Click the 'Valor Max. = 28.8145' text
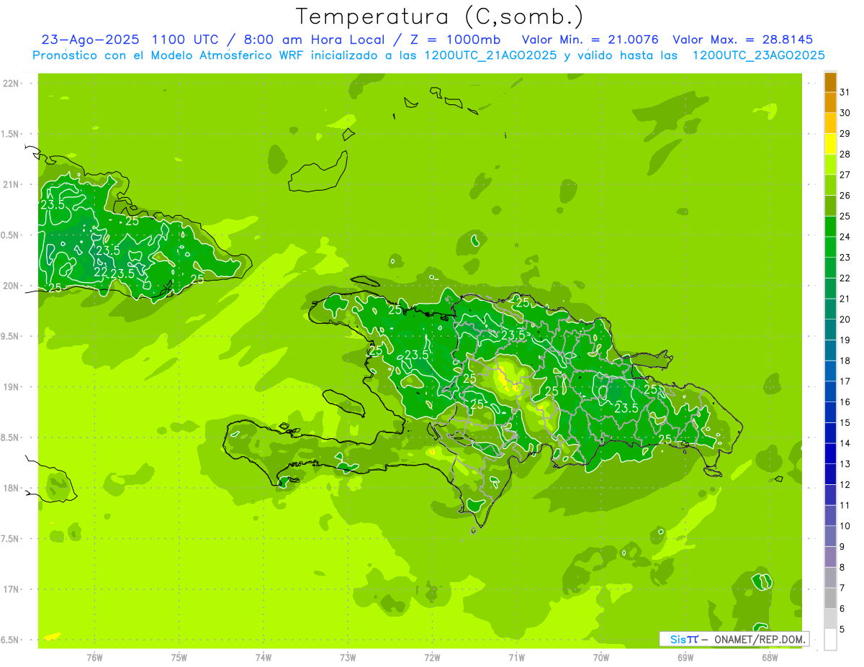 point(743,40)
